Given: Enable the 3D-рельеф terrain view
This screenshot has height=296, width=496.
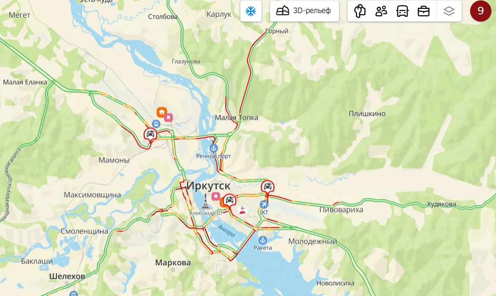Looking at the screenshot, I should click(x=304, y=11).
